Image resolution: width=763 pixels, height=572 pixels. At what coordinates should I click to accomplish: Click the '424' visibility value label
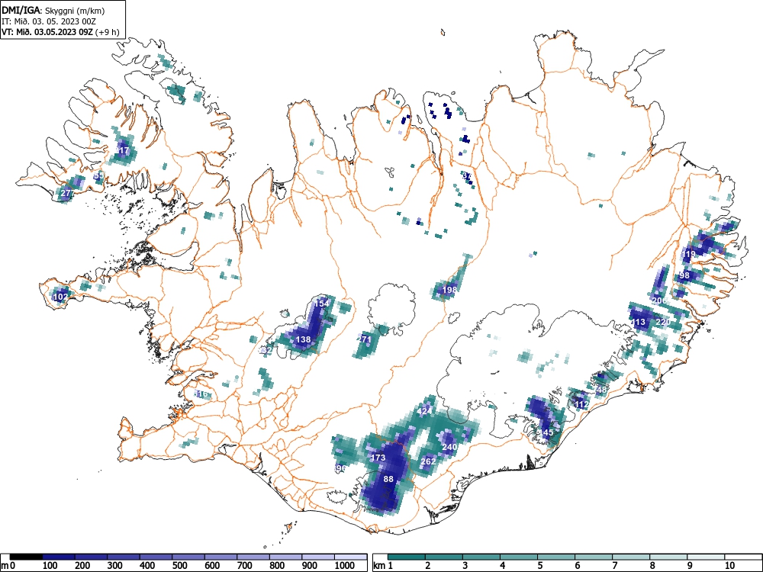point(423,411)
